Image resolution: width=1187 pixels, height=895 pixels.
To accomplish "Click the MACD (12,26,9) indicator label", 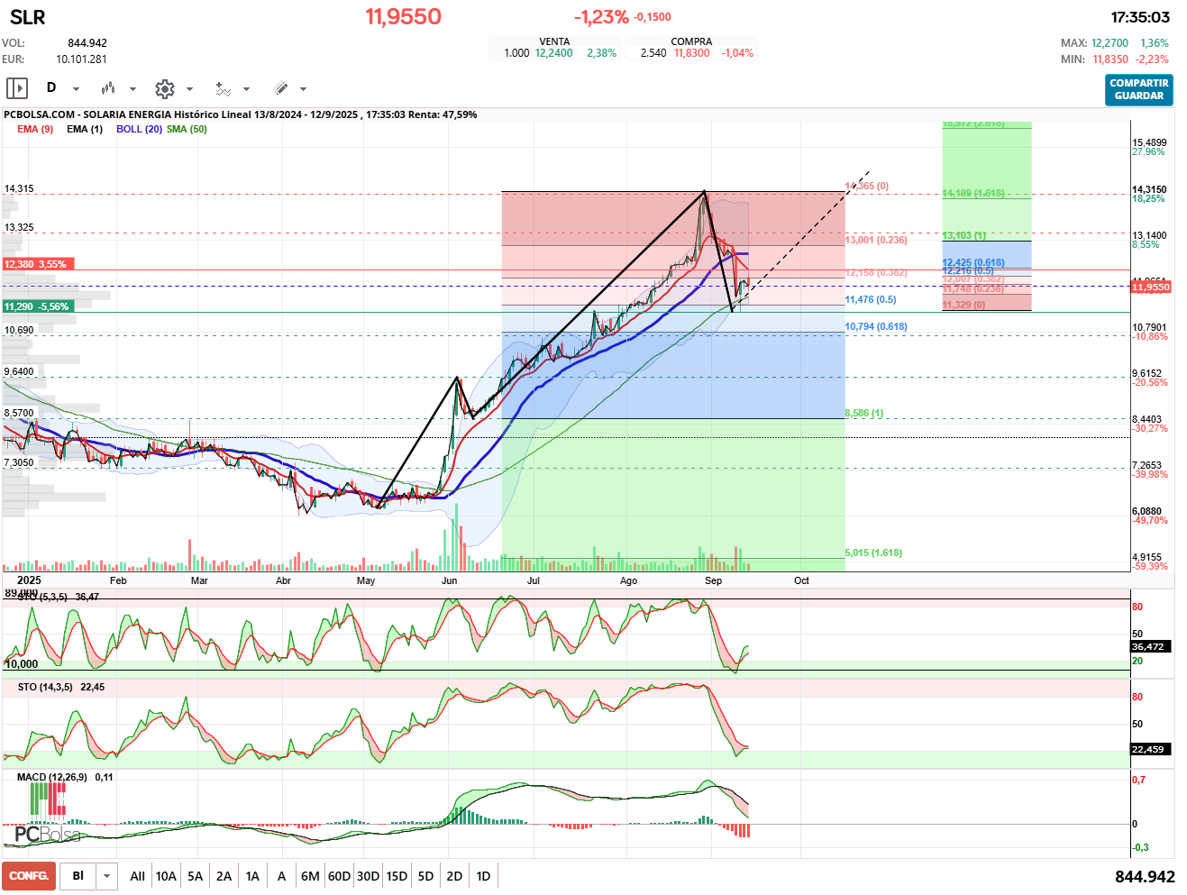I will point(52,777).
